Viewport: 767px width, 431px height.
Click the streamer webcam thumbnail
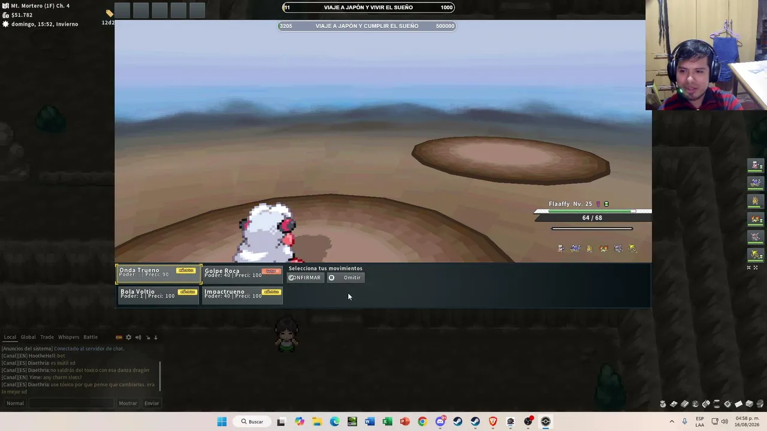click(706, 55)
